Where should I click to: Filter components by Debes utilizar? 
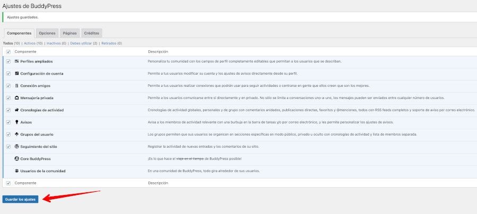(81, 43)
